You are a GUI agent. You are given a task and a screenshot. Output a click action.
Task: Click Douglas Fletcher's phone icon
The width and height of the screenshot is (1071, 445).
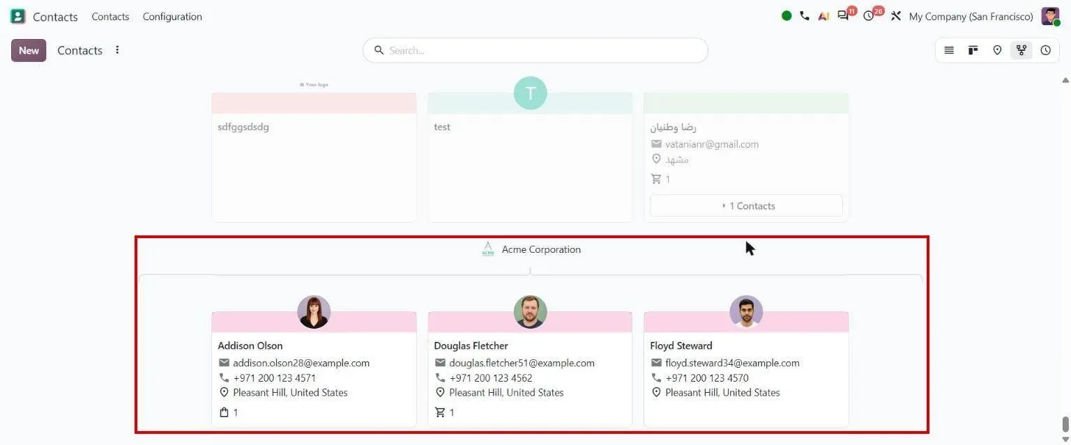[440, 377]
